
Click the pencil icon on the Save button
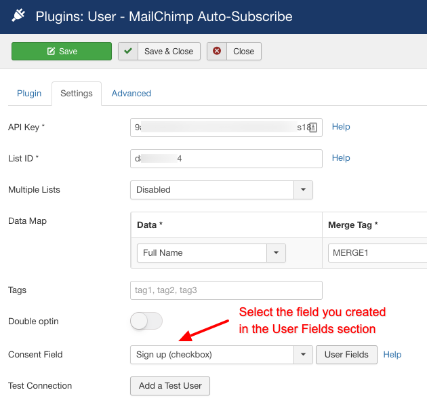tap(51, 51)
